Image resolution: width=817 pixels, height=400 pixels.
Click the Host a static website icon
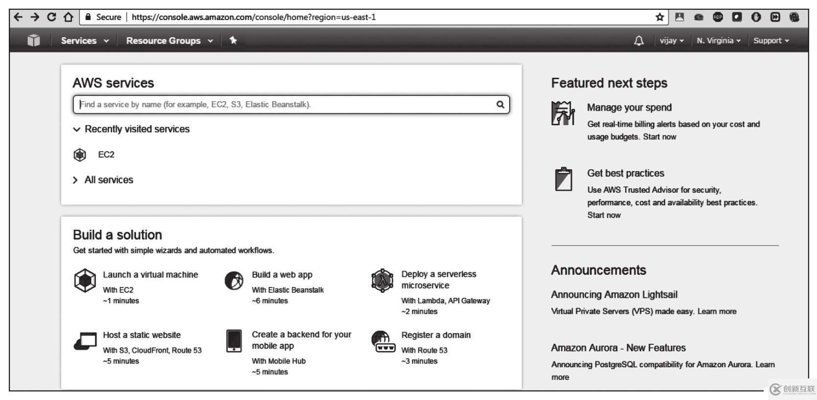coord(85,341)
